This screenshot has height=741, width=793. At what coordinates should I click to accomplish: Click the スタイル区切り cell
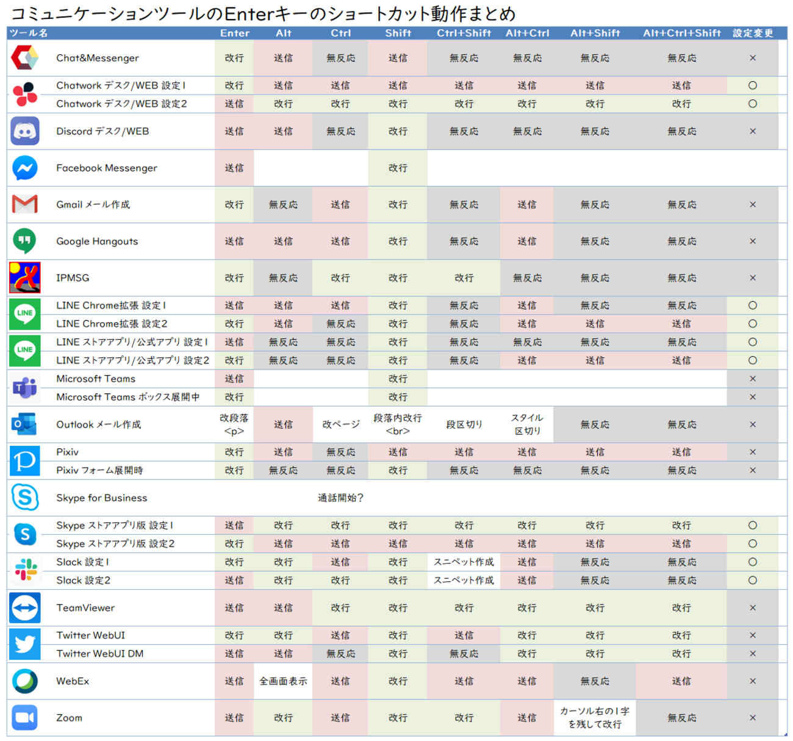point(527,424)
